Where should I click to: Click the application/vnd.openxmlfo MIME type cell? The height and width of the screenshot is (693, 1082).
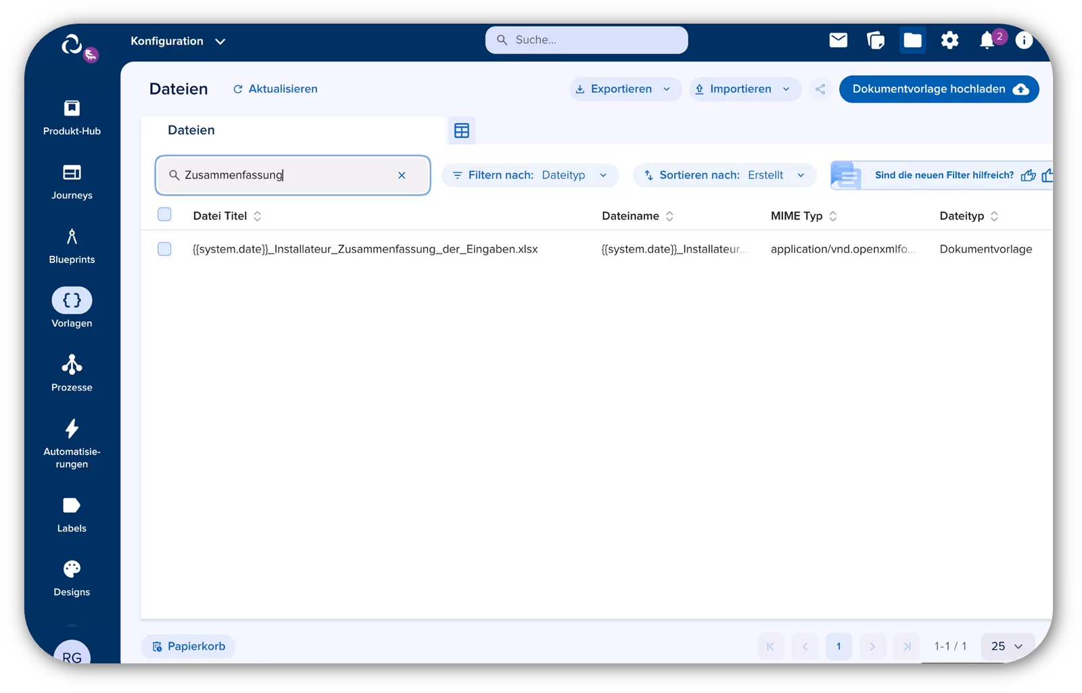[843, 249]
